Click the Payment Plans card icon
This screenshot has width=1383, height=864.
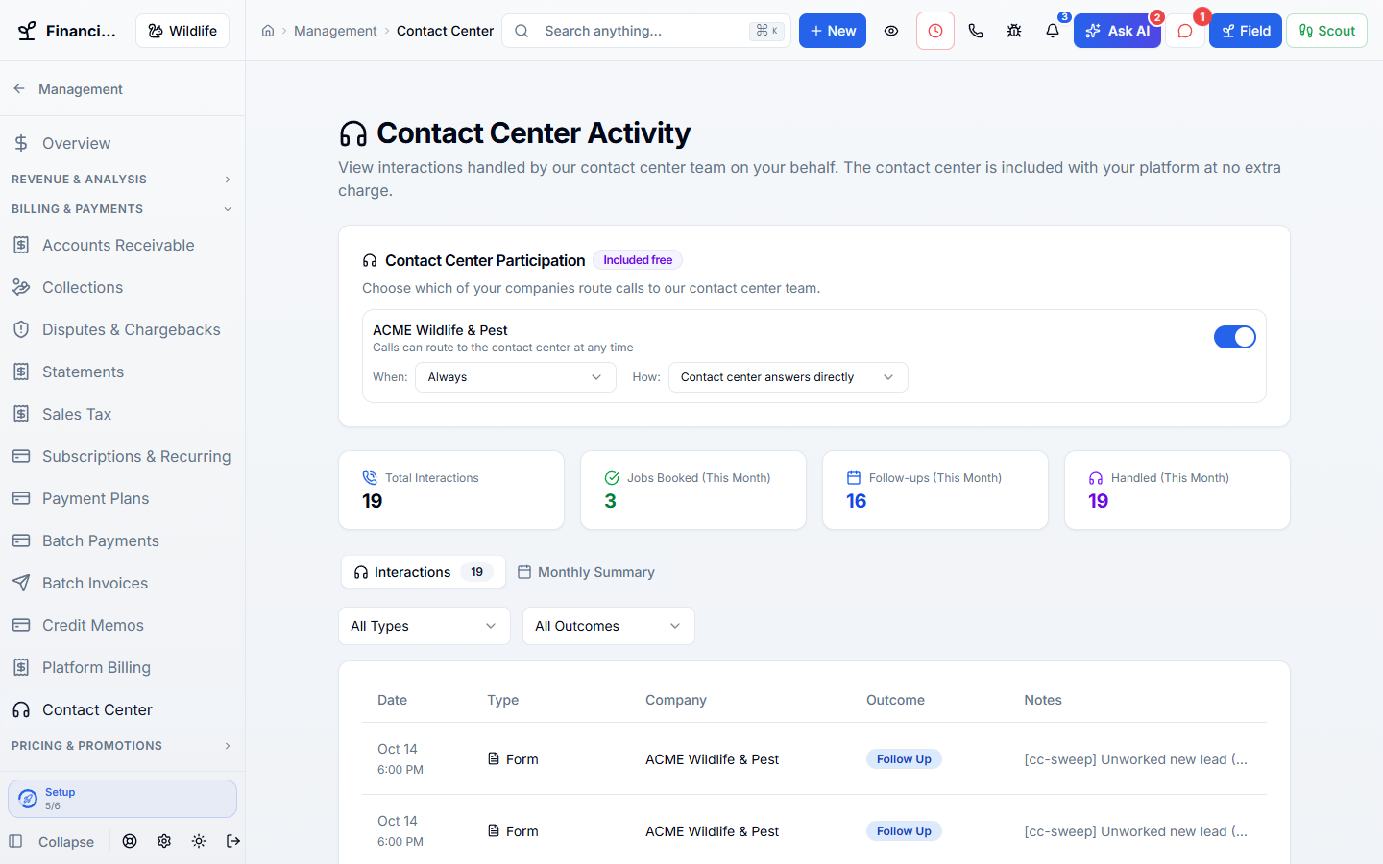21,498
